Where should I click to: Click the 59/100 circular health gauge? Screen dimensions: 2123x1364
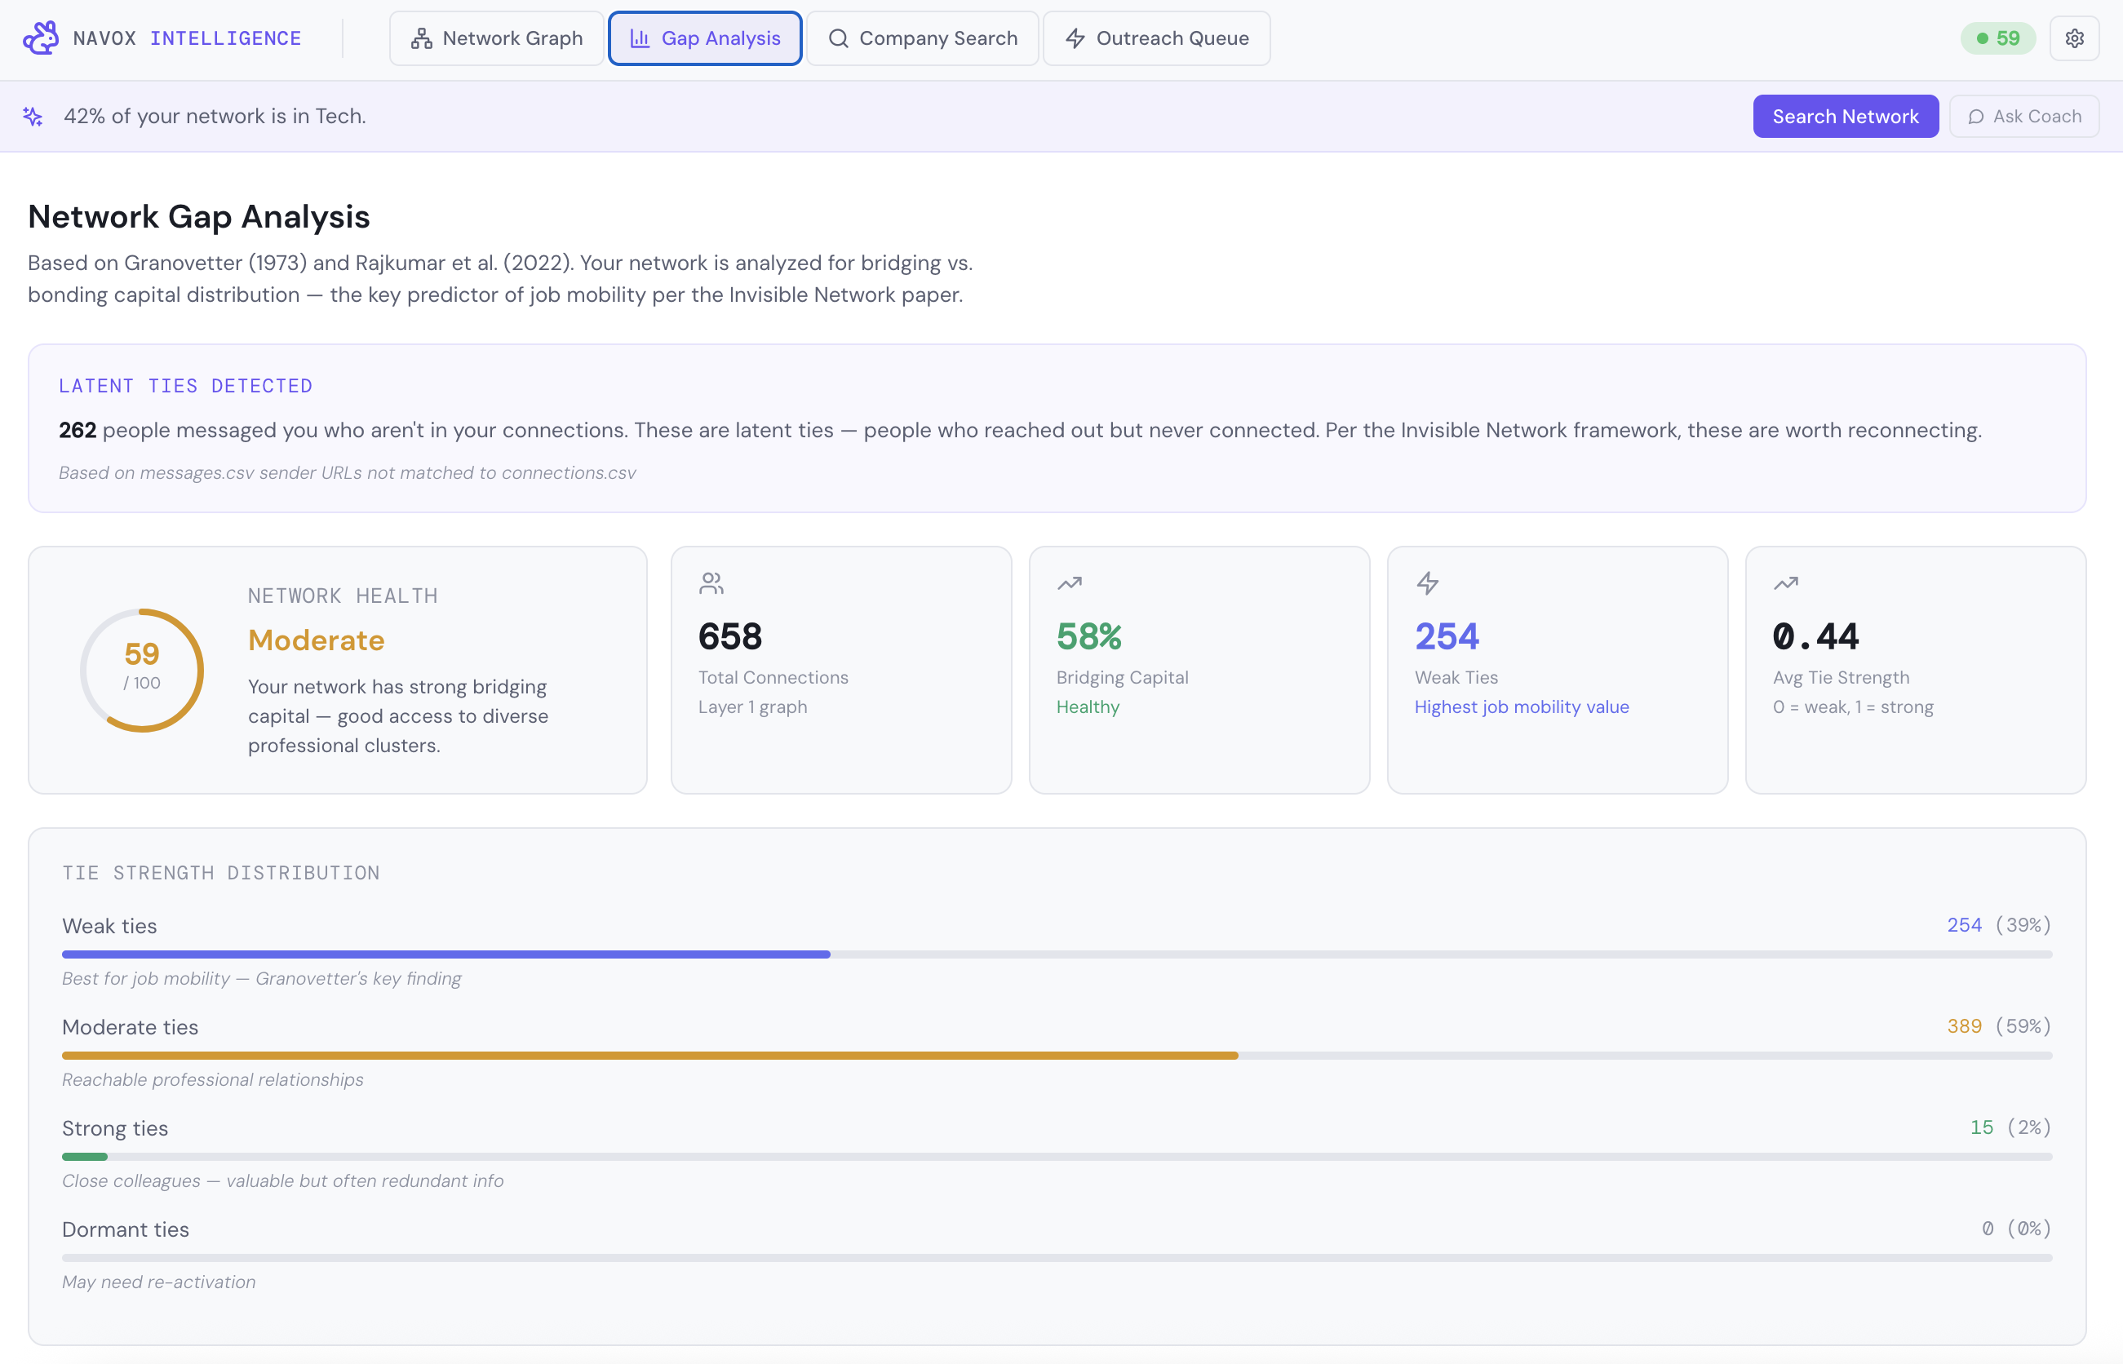142,670
